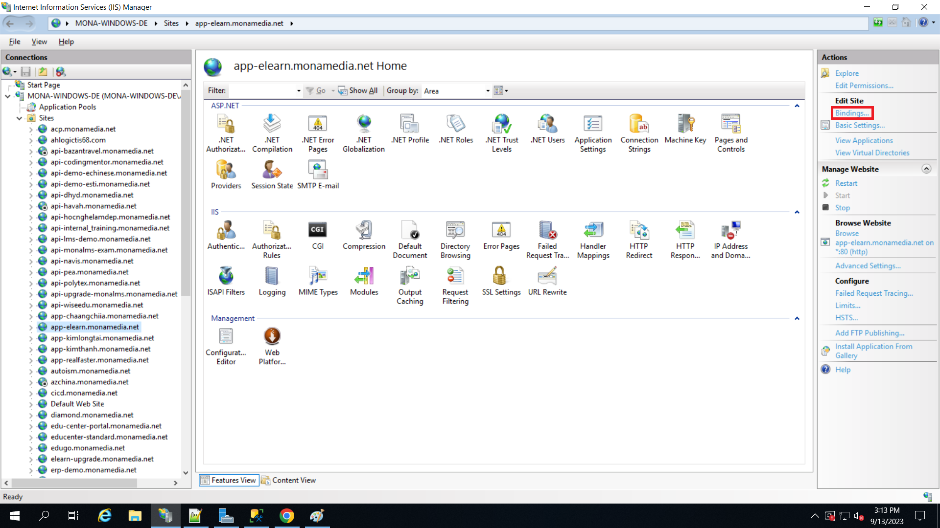Collapse the Manage Website actions section

pyautogui.click(x=926, y=169)
